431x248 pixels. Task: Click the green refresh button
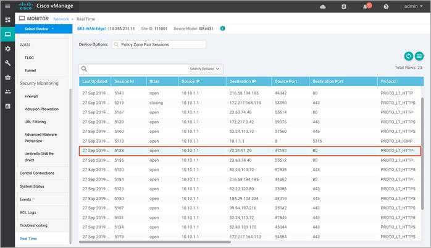click(408, 56)
